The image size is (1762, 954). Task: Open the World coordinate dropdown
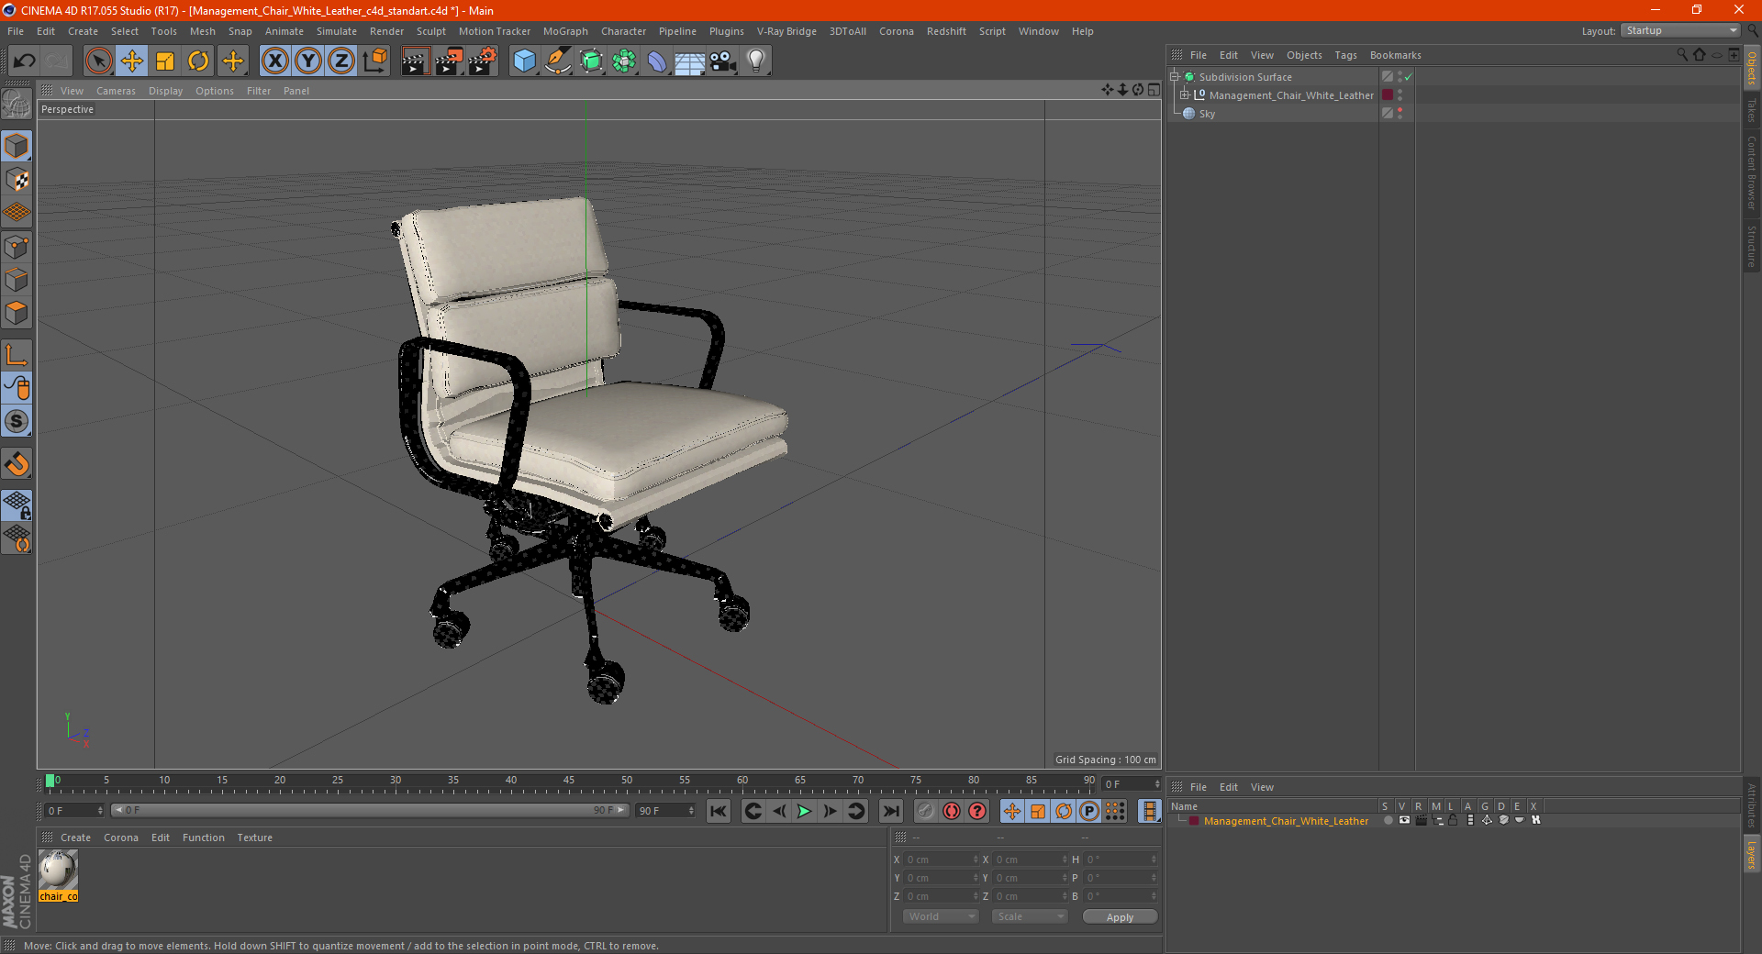(x=941, y=916)
